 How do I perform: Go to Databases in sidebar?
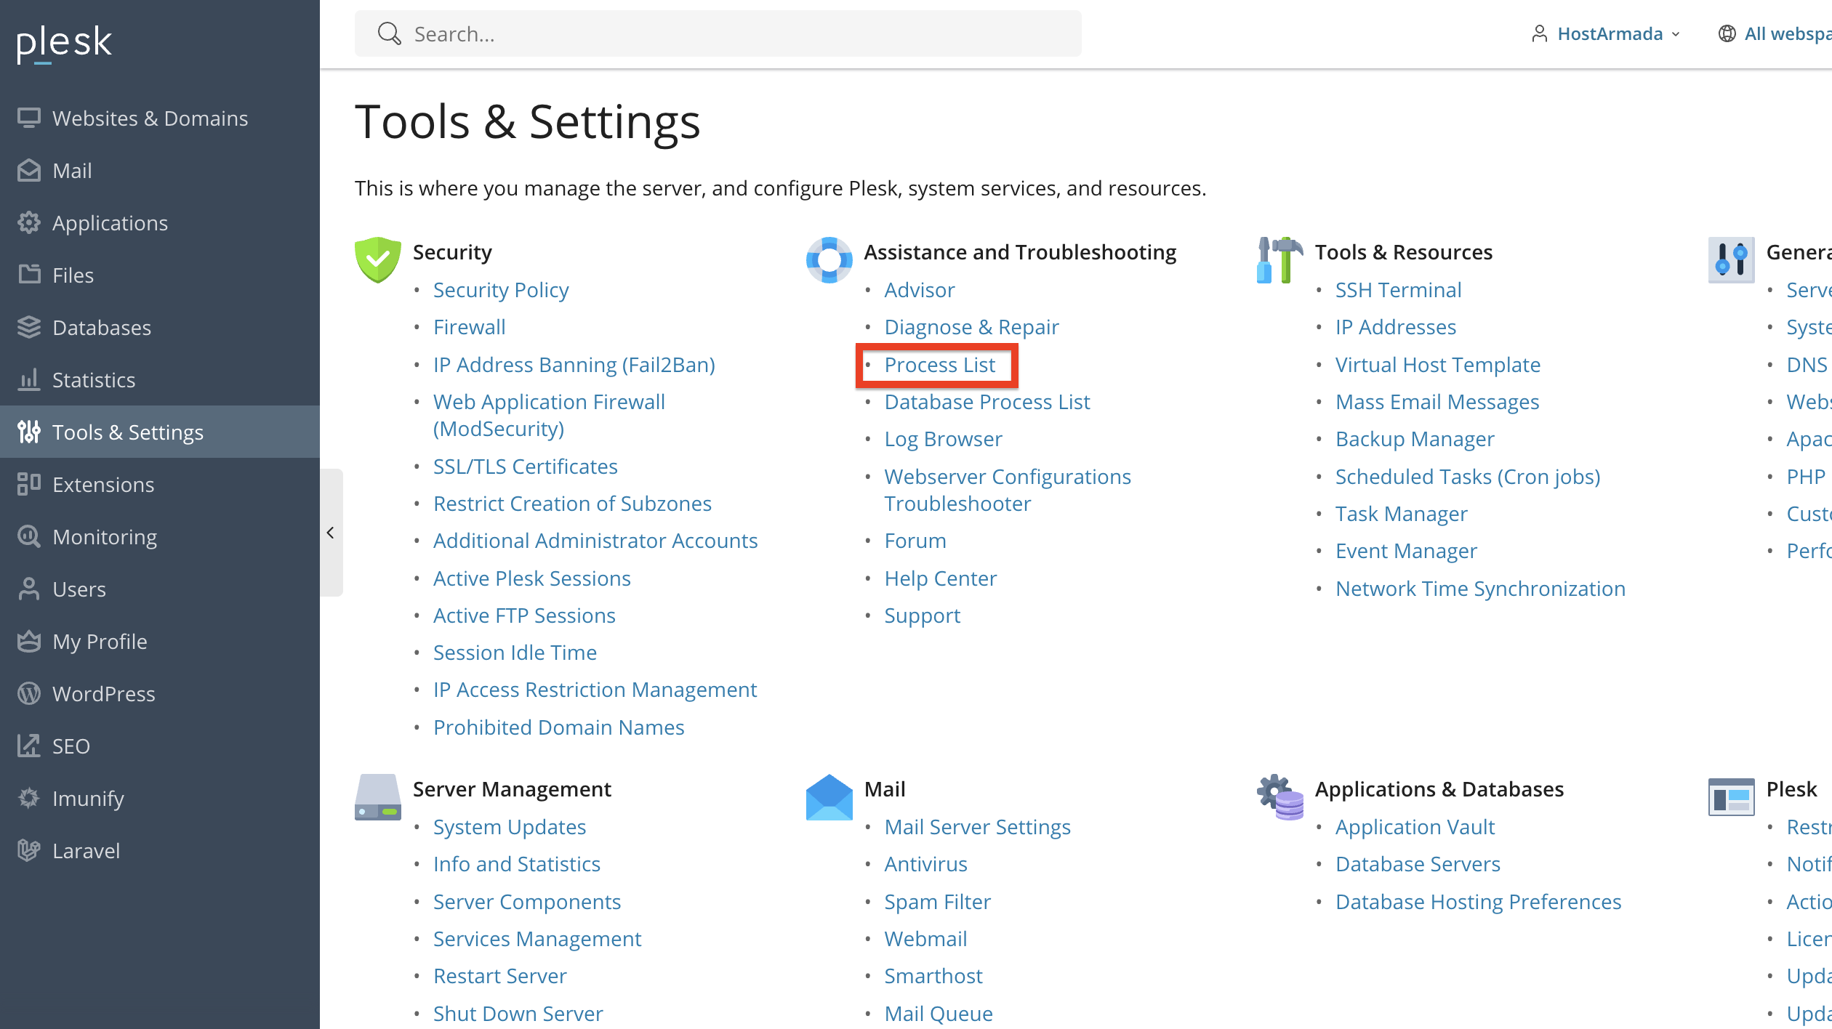point(160,328)
